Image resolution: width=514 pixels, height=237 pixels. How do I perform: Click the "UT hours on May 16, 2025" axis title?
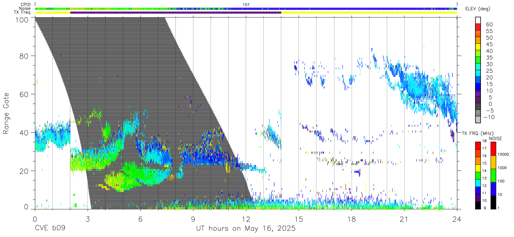[x=246, y=229]
